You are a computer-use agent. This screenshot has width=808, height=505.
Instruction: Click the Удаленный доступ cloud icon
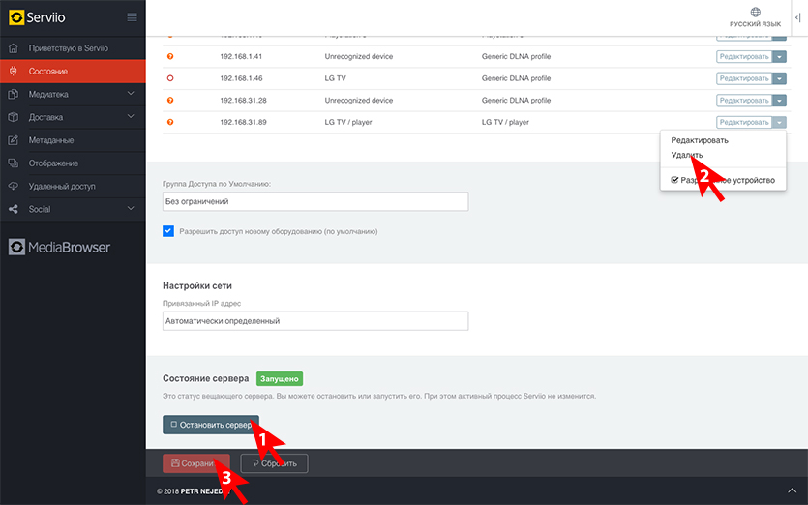(x=13, y=186)
